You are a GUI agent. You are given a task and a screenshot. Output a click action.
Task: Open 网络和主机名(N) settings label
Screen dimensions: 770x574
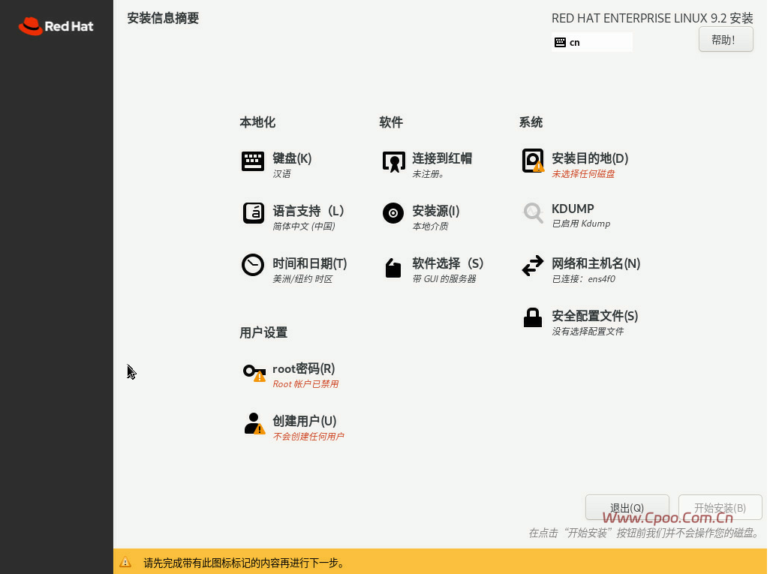596,263
